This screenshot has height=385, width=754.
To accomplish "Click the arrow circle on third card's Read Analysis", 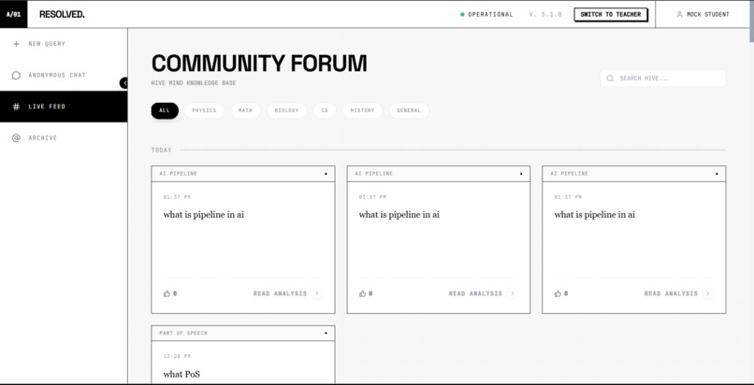I will [x=707, y=293].
